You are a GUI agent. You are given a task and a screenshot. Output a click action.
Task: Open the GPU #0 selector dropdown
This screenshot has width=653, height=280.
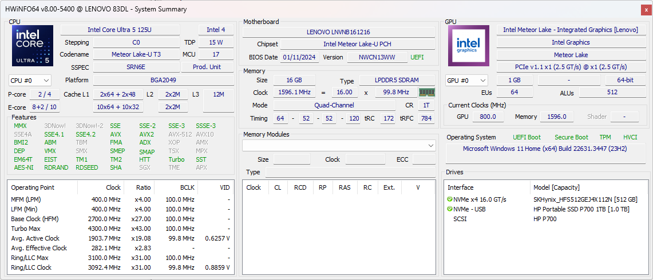467,81
